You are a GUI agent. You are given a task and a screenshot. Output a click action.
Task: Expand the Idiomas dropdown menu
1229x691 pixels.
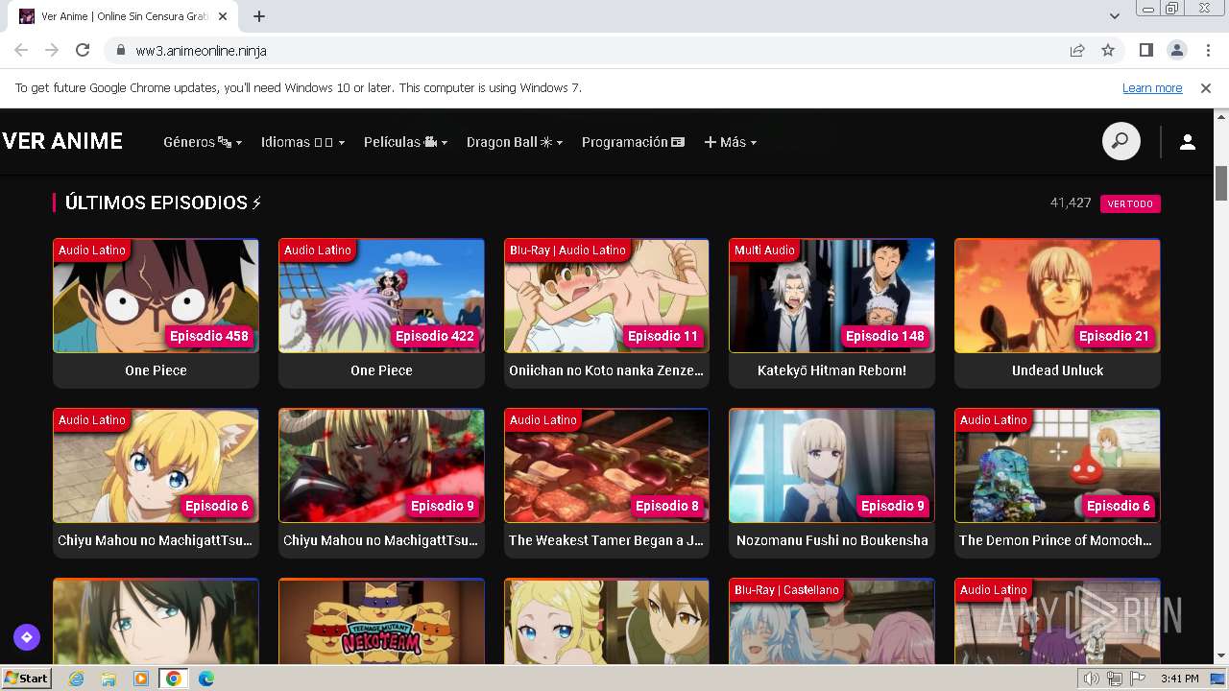[302, 142]
